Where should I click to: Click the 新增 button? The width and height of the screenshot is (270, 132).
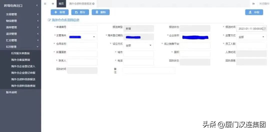coord(59,12)
